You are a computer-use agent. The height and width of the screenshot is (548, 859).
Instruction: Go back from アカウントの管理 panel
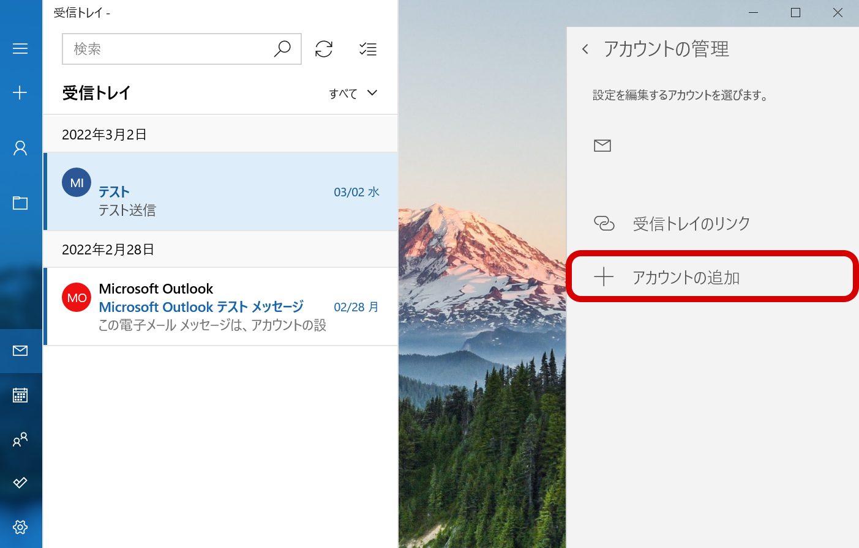[585, 49]
